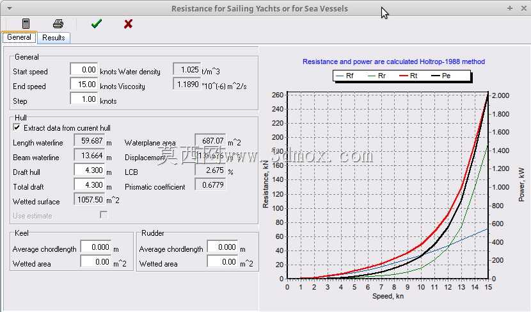The height and width of the screenshot is (312, 531).
Task: Edit Keel Average chordlength field
Action: click(x=96, y=247)
